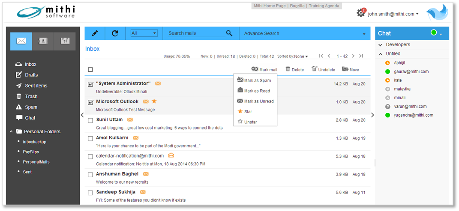The width and height of the screenshot is (459, 211).
Task: Open the Trash folder
Action: click(26, 97)
